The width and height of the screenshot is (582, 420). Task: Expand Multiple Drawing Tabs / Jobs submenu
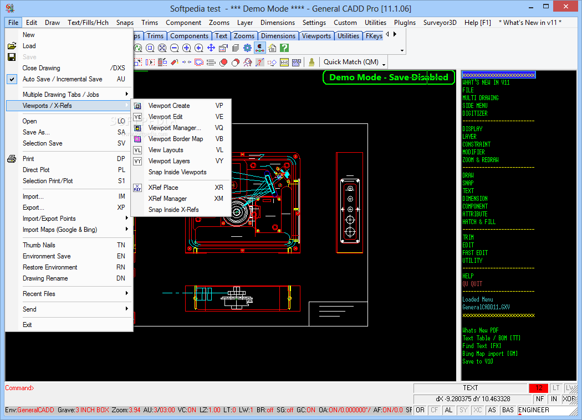[x=69, y=95]
